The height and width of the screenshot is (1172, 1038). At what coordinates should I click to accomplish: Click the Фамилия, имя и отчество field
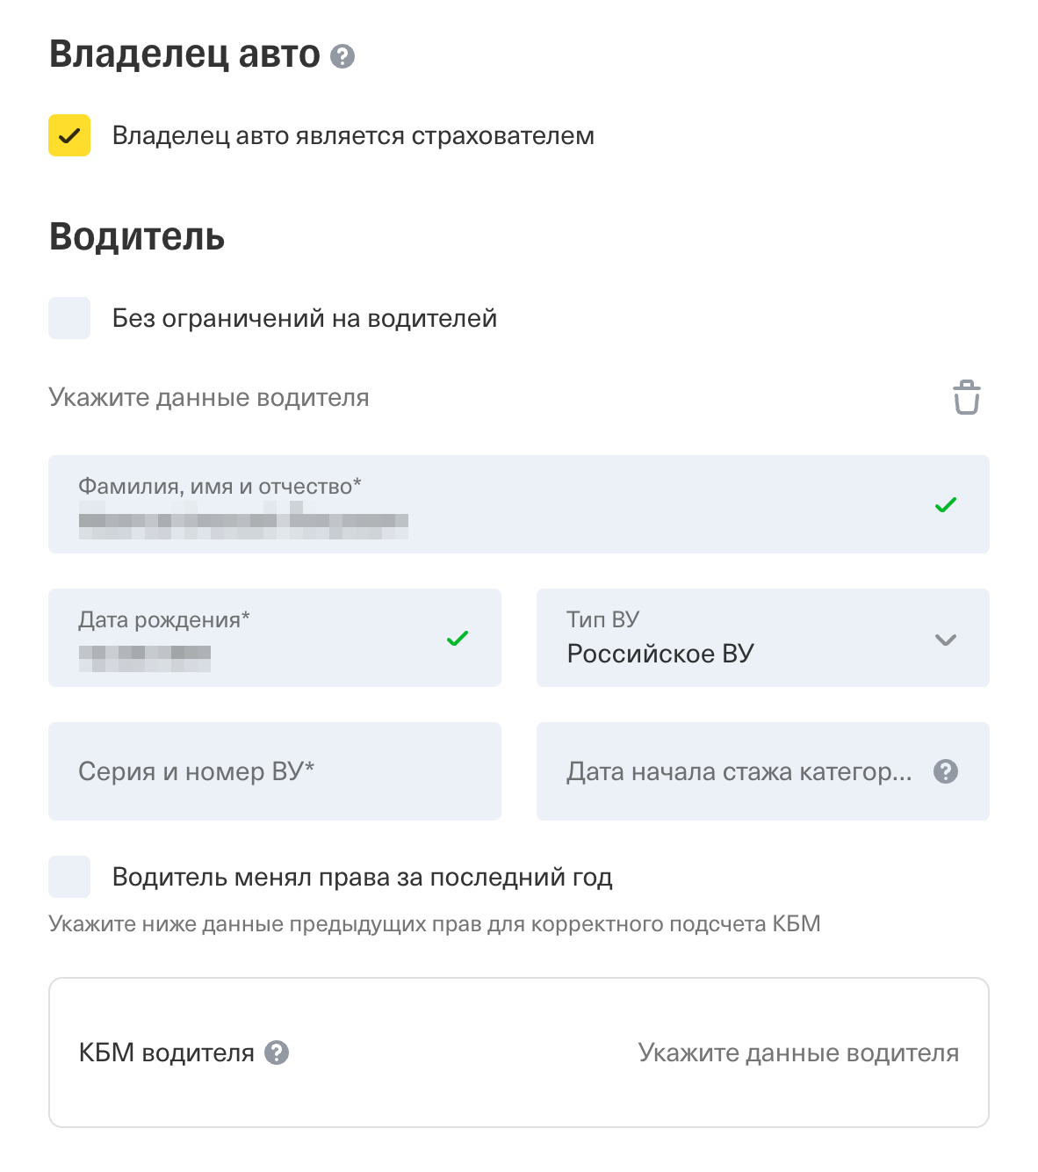[x=492, y=505]
